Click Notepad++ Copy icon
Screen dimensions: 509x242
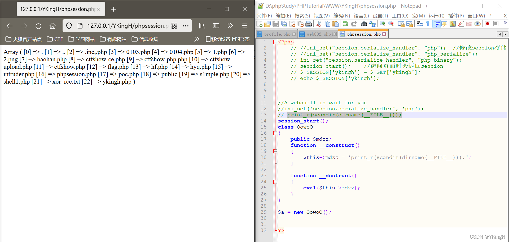point(327,24)
